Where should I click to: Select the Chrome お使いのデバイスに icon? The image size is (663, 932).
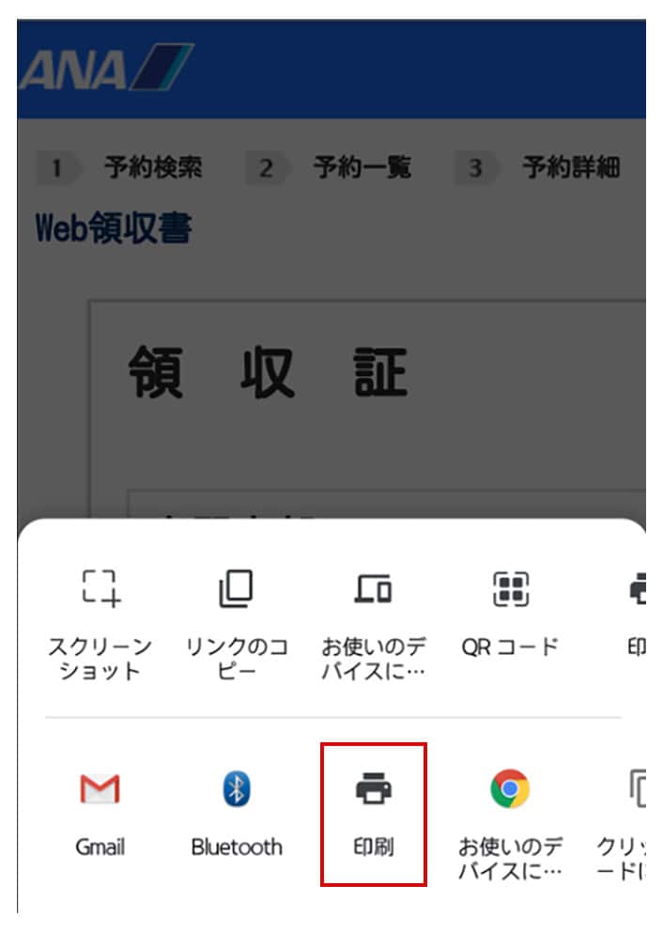point(510,789)
